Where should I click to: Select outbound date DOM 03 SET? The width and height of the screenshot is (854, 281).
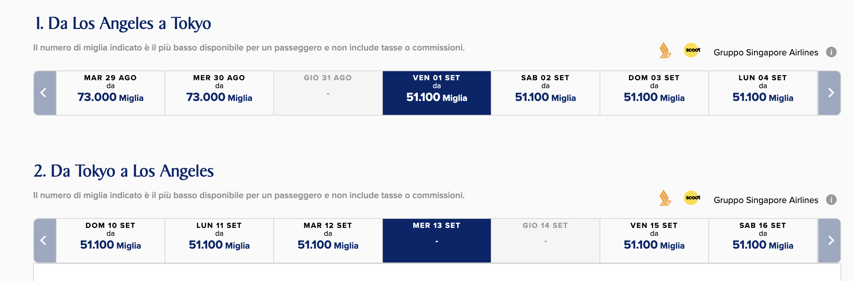(654, 93)
